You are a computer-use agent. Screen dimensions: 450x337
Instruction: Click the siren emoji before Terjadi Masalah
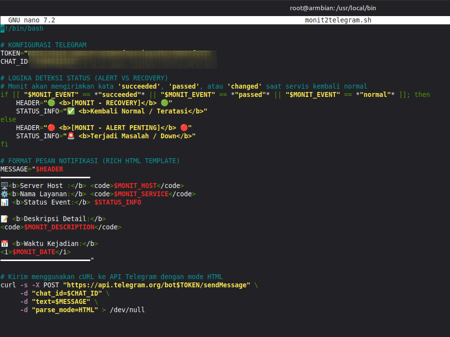pyautogui.click(x=71, y=136)
